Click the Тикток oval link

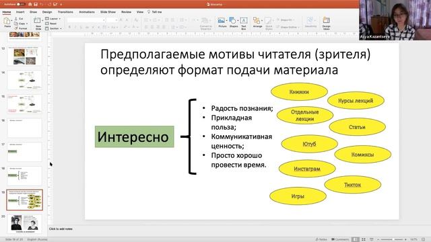pyautogui.click(x=352, y=185)
